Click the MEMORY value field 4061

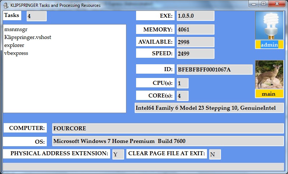click(195, 30)
